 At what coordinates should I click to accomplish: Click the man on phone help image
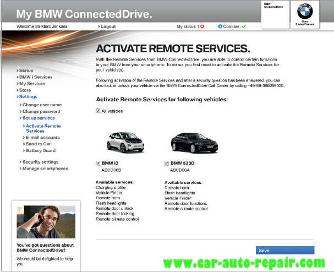pyautogui.click(x=46, y=222)
